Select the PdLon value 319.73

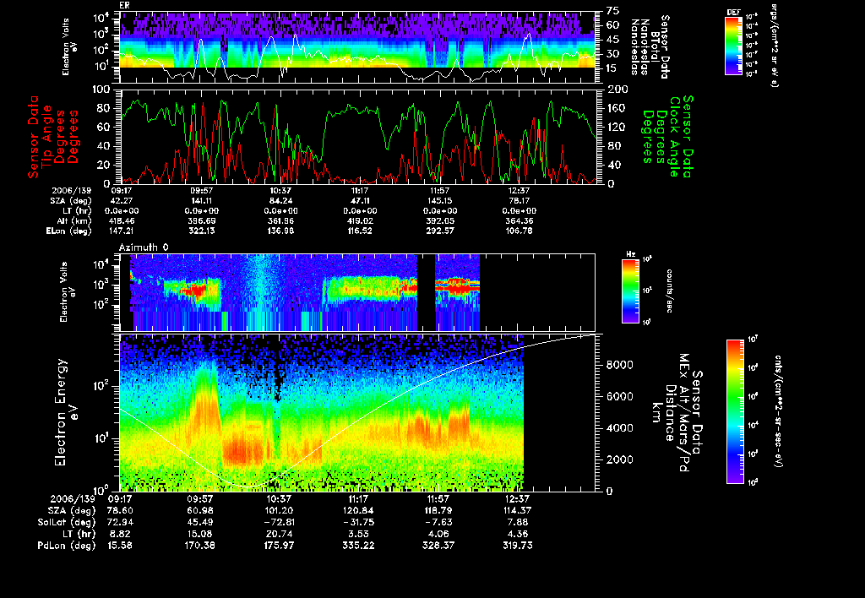[x=518, y=546]
